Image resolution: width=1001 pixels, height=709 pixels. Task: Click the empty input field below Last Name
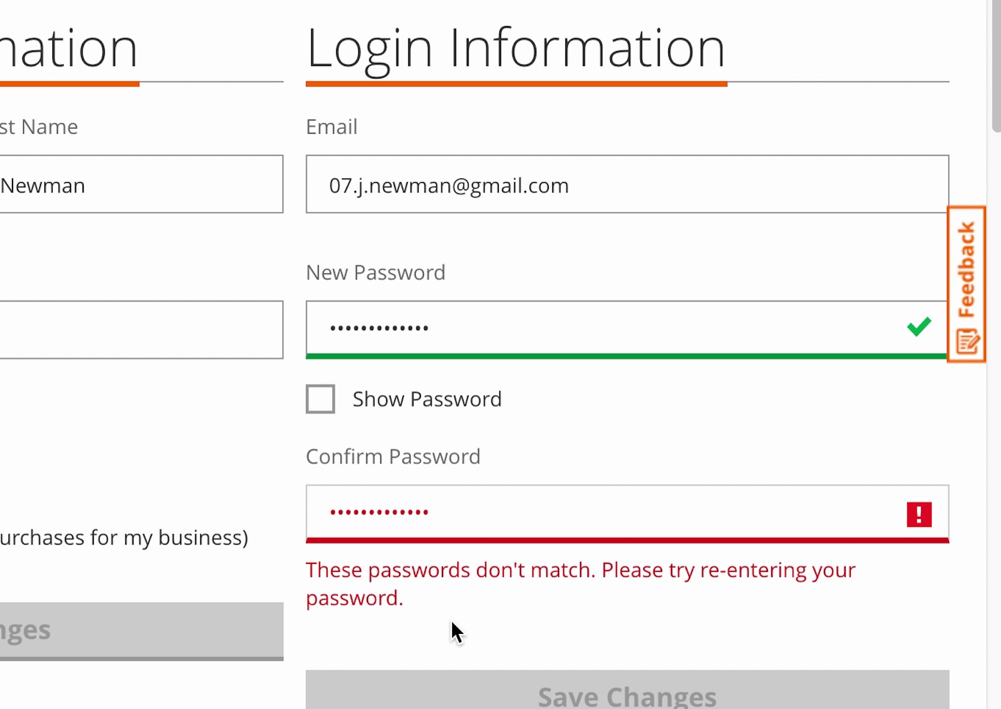141,330
